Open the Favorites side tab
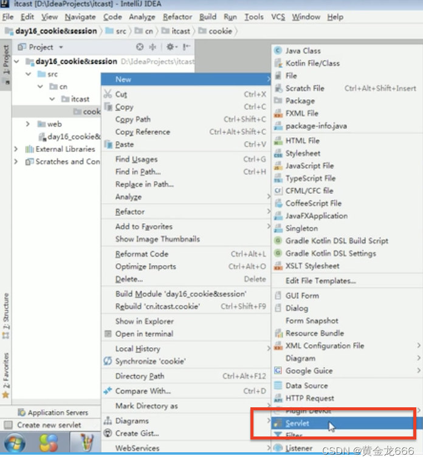 pos(5,375)
